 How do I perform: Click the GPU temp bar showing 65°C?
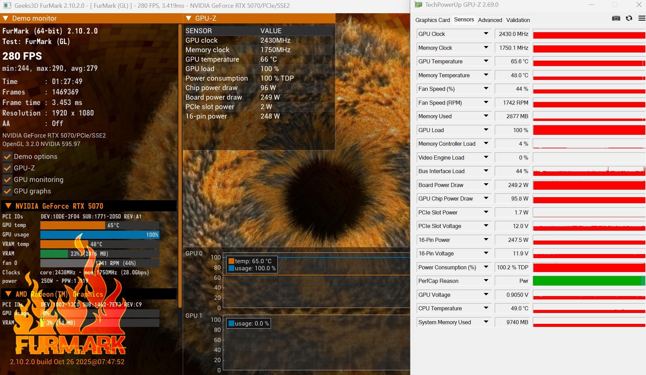click(x=100, y=225)
